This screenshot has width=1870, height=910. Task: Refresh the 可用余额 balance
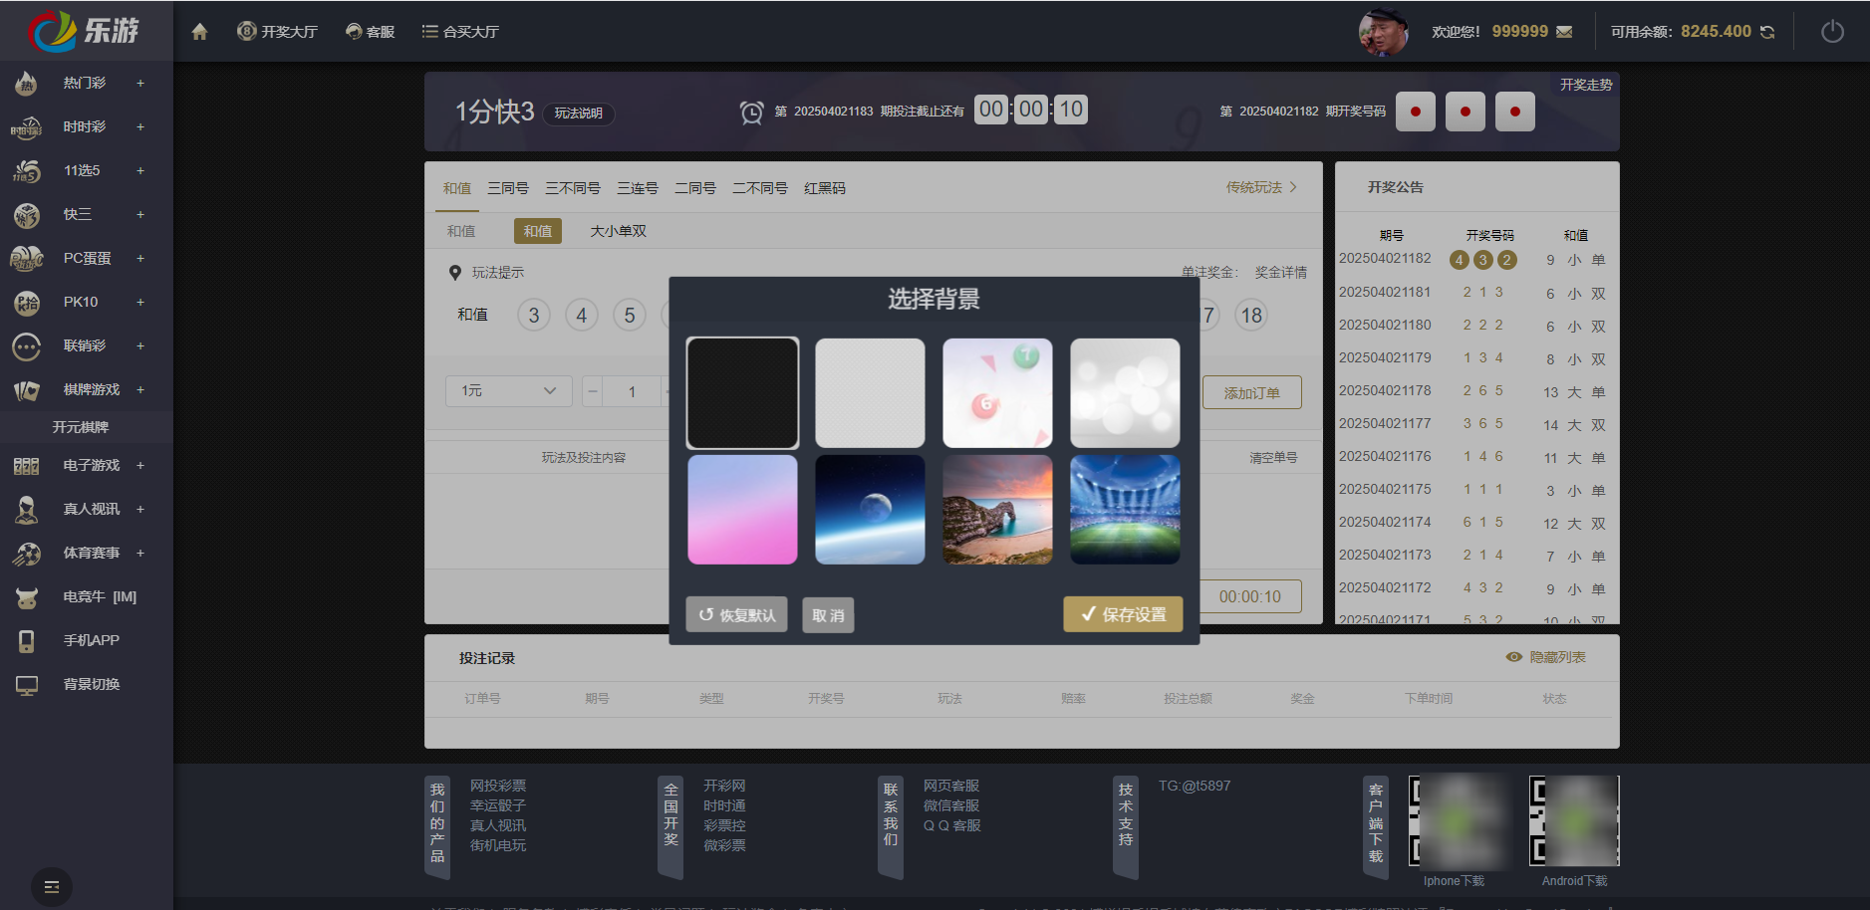[1767, 31]
